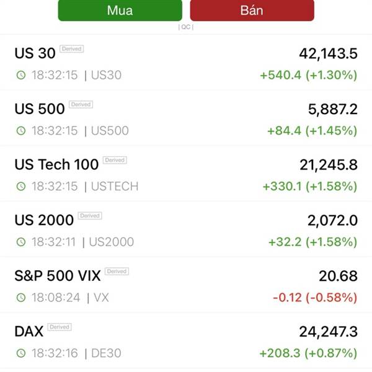Tap the green Mua buy button
Viewport: 372px width, 372px height.
click(120, 10)
